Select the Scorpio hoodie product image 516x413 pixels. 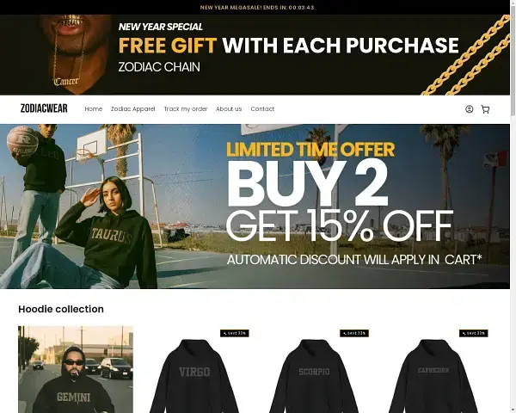tap(314, 371)
